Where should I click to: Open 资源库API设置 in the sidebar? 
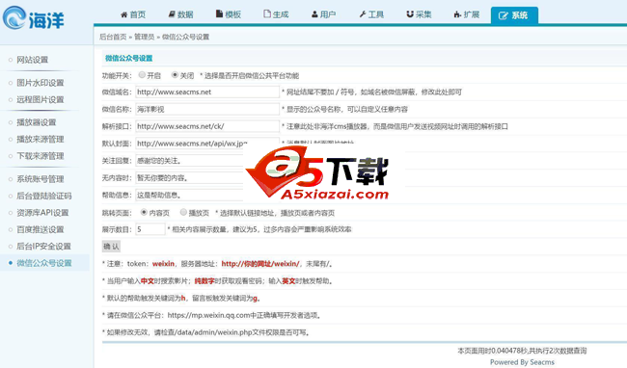click(42, 213)
